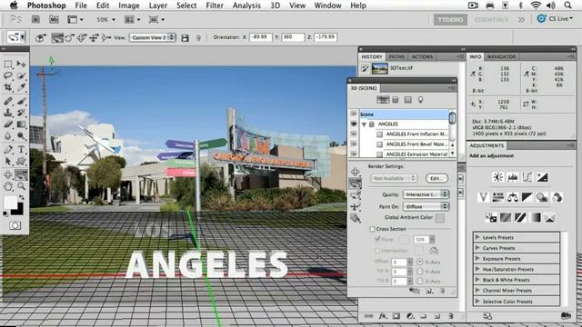Select the Z-Axis radio button
Screen dimensions: 582x327
click(420, 282)
